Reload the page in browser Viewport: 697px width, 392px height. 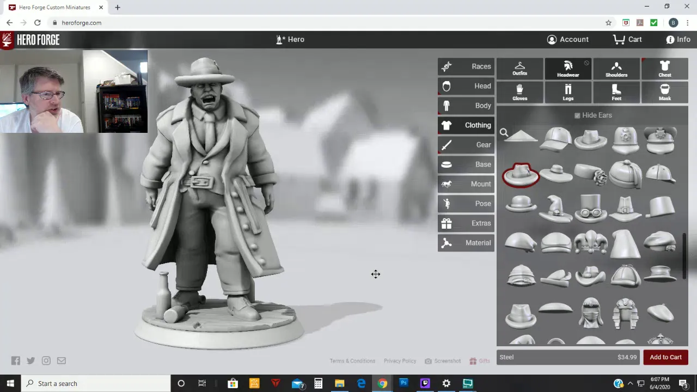(37, 23)
